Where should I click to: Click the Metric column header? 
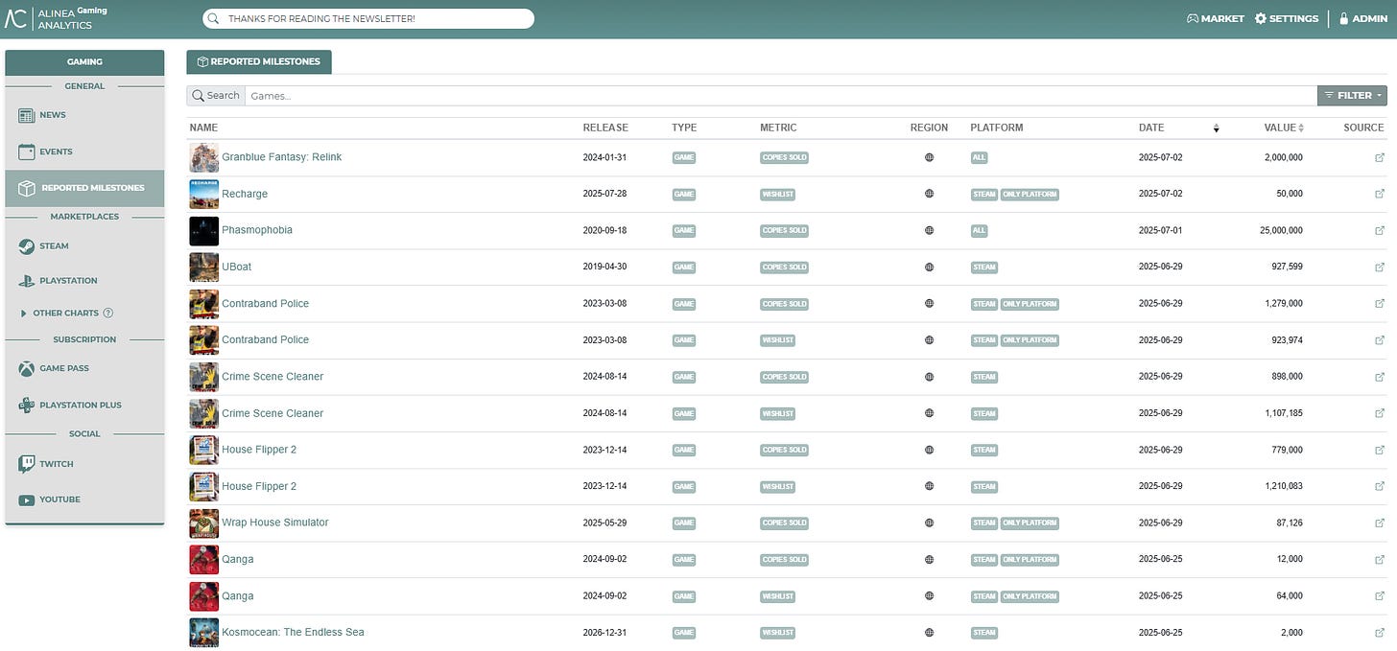[x=778, y=128]
